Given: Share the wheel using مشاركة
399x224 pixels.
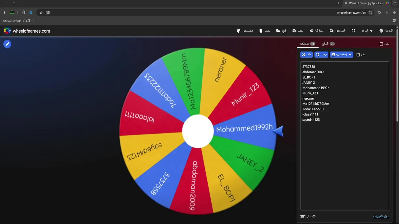Looking at the screenshot, I should click(316, 31).
